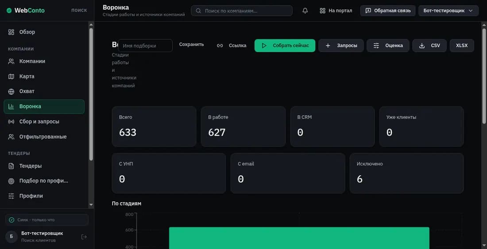The width and height of the screenshot is (487, 249).
Task: Click the Синк · только что status indicator
Action: pos(47,220)
